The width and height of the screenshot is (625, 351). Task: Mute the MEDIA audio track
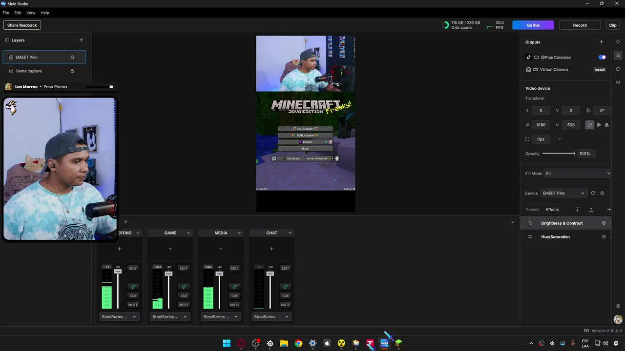(x=234, y=305)
